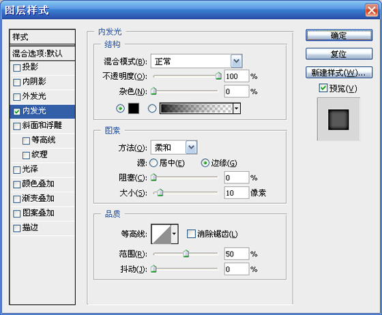Viewport: 382px width, 315px height.
Task: Open the technique 柔和 dropdown
Action: [174, 147]
